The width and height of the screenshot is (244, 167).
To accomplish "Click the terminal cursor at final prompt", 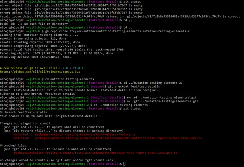I will [125, 164].
